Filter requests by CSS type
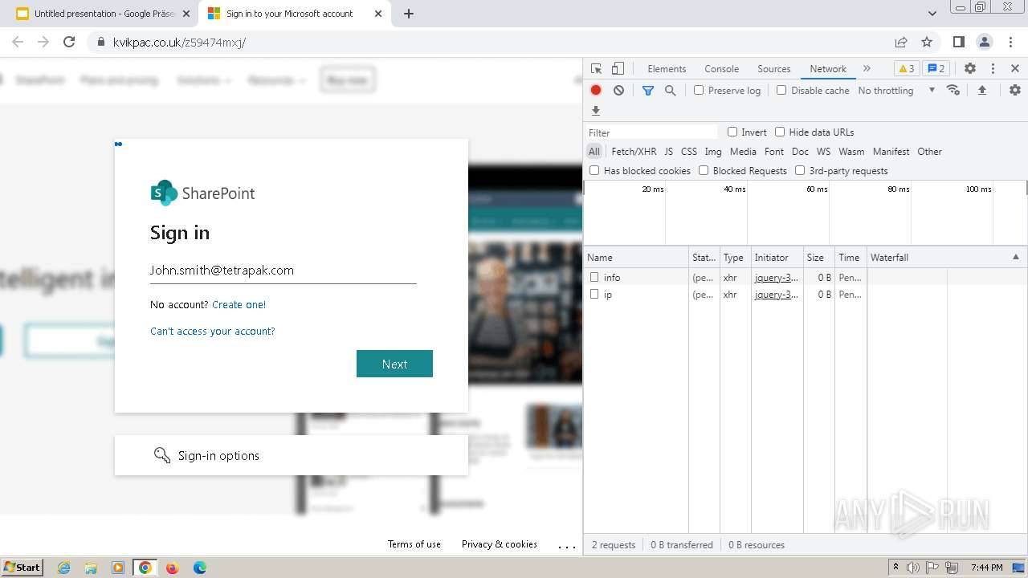The height and width of the screenshot is (578, 1028). tap(689, 151)
